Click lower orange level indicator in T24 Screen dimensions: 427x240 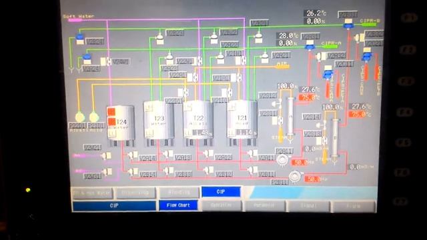pyautogui.click(x=111, y=122)
